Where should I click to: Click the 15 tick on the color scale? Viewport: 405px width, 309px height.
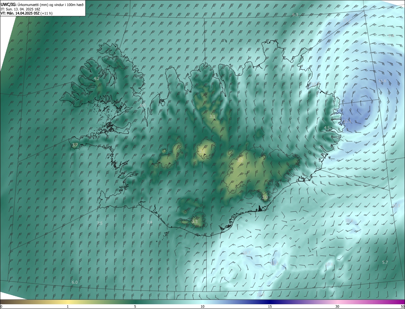pyautogui.click(x=270, y=307)
